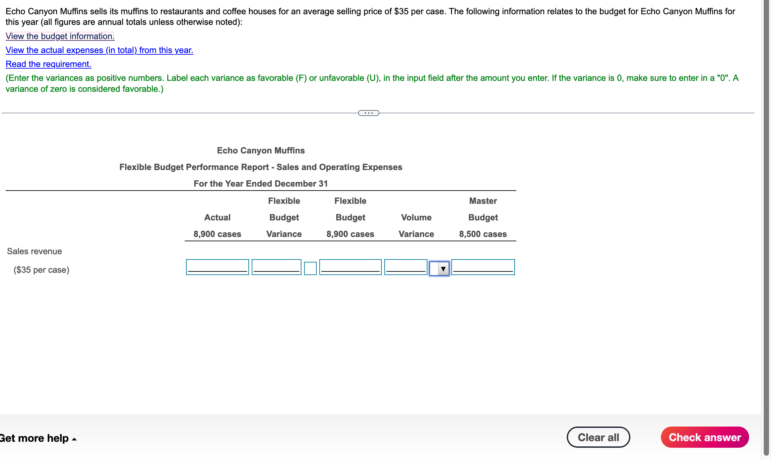Click the Flexible Budget Variance amount field
The width and height of the screenshot is (771, 460).
[276, 267]
